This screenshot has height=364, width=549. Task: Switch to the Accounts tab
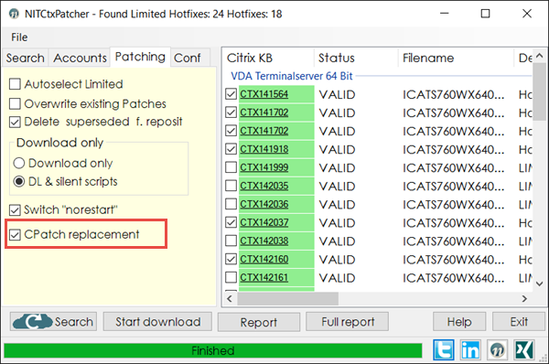[80, 58]
